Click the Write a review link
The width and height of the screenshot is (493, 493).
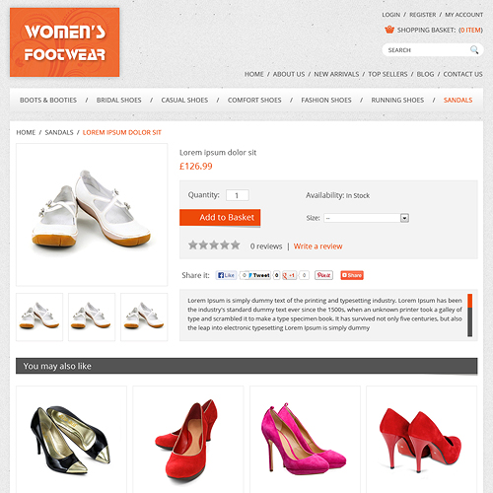click(317, 246)
